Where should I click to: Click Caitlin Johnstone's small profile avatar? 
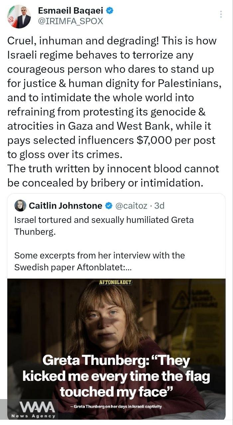point(20,206)
